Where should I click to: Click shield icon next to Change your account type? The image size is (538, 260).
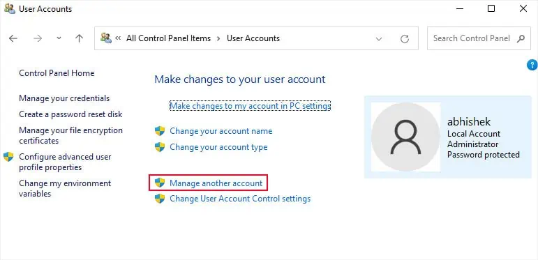pos(160,147)
